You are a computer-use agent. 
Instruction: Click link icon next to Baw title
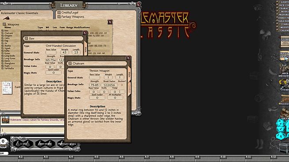pyautogui.click(x=27, y=39)
